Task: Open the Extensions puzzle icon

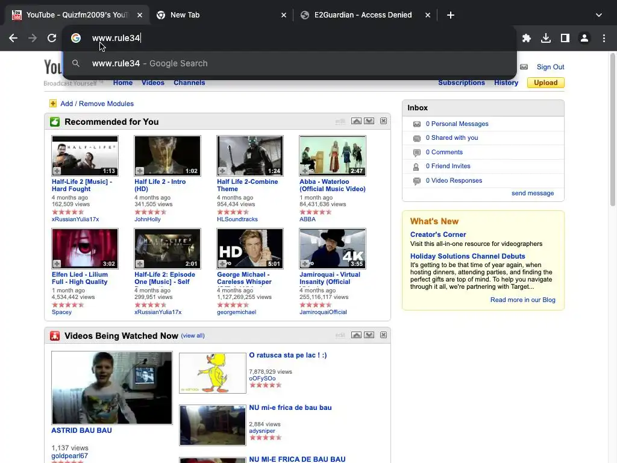Action: (527, 38)
